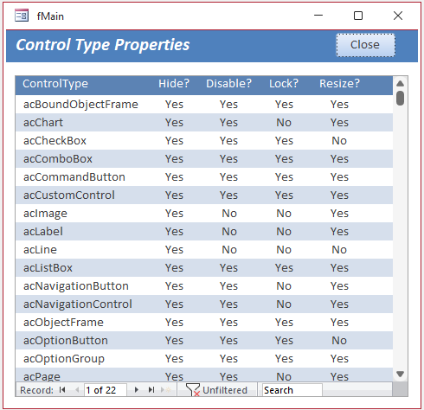Select the acCustomControl cell
Screen dimensions: 424x410
tap(69, 195)
